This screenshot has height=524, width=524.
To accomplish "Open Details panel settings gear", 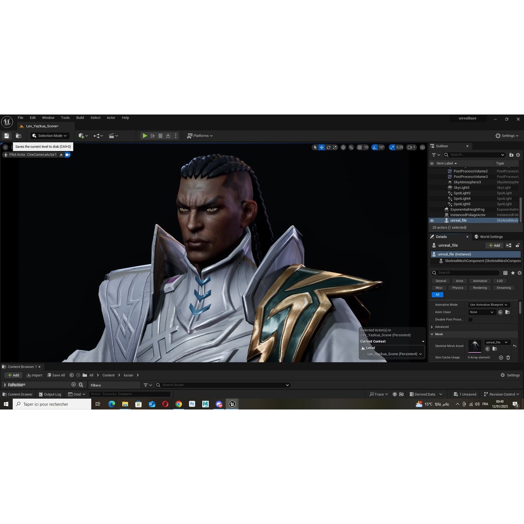I will pos(519,273).
